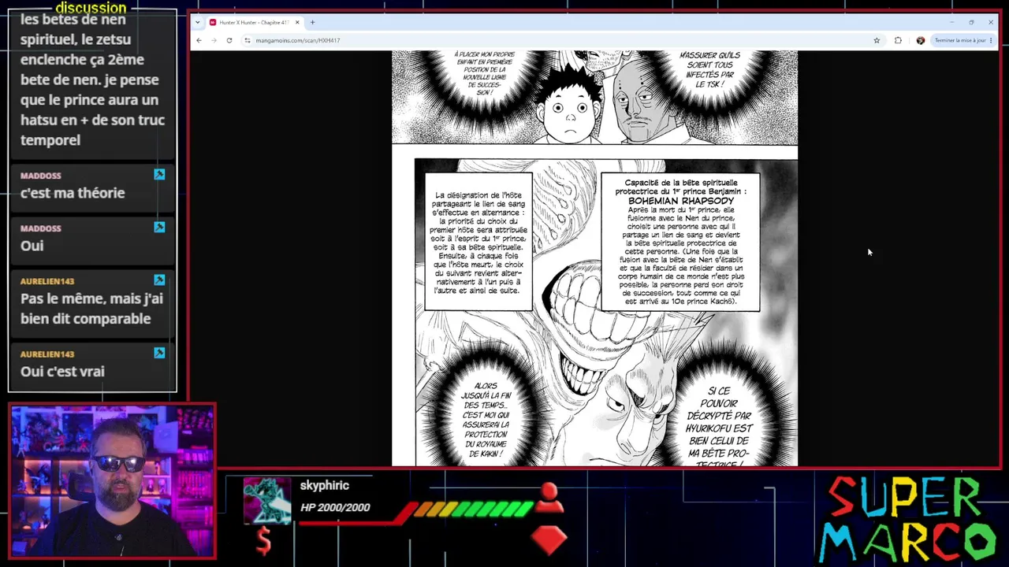Click the Terminer la mise à jour button
The height and width of the screenshot is (567, 1009).
point(959,40)
